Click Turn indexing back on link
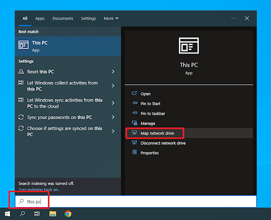The width and height of the screenshot is (271, 220). coord(38,190)
